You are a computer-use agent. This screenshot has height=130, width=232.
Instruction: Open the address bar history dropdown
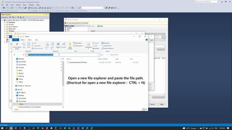point(98,55)
